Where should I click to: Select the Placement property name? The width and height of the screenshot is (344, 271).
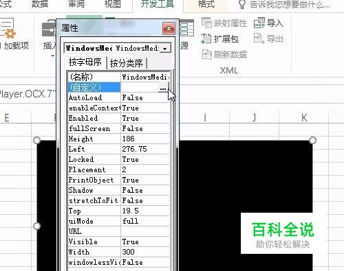coord(94,169)
